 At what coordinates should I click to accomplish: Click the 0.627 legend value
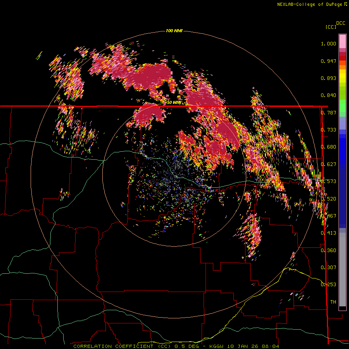pyautogui.click(x=328, y=164)
